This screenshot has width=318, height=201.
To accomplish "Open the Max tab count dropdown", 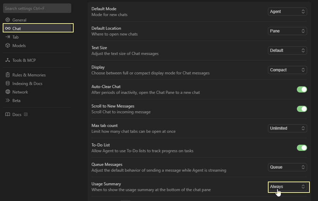I will click(x=287, y=128).
